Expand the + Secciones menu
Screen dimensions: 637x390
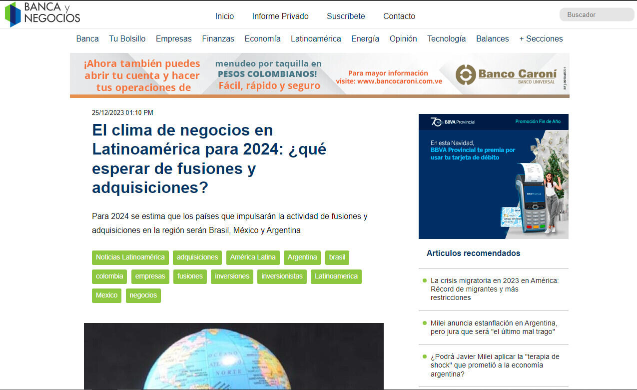(541, 38)
